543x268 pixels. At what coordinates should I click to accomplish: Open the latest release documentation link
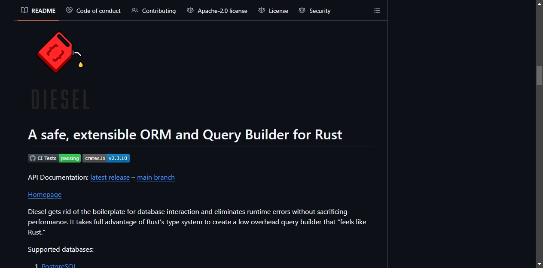110,178
